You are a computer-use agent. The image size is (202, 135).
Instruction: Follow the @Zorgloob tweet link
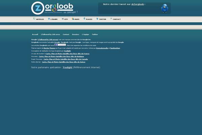tap(137, 4)
